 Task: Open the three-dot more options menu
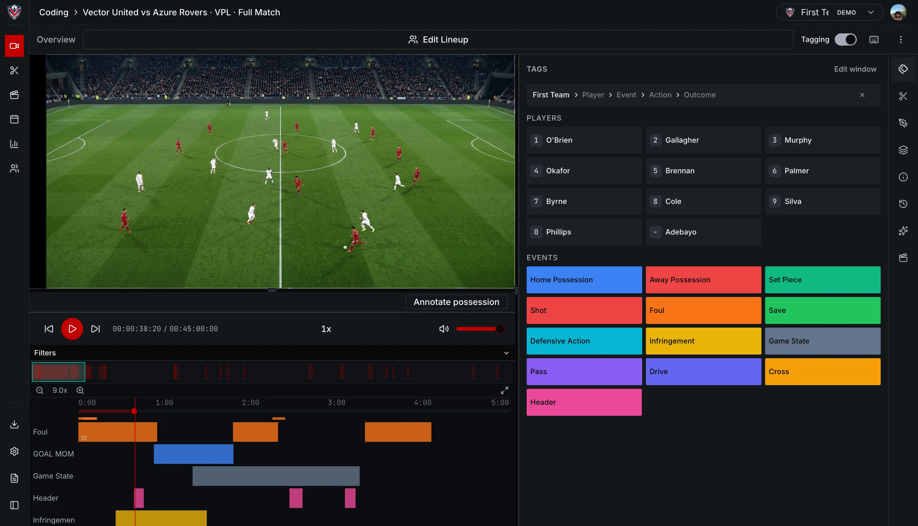[x=901, y=39]
